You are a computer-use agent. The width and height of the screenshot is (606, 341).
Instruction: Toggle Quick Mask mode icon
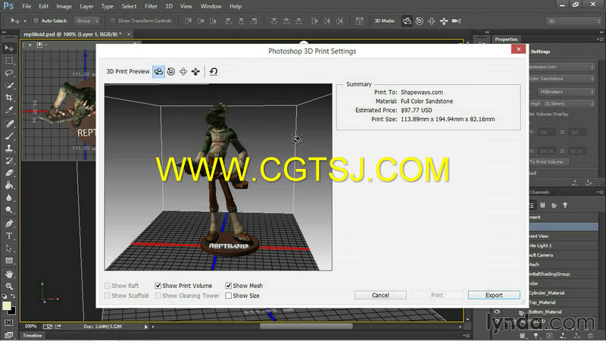(9, 323)
